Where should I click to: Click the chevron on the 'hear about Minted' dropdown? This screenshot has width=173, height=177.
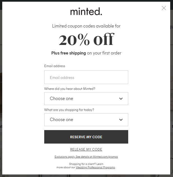click(121, 99)
